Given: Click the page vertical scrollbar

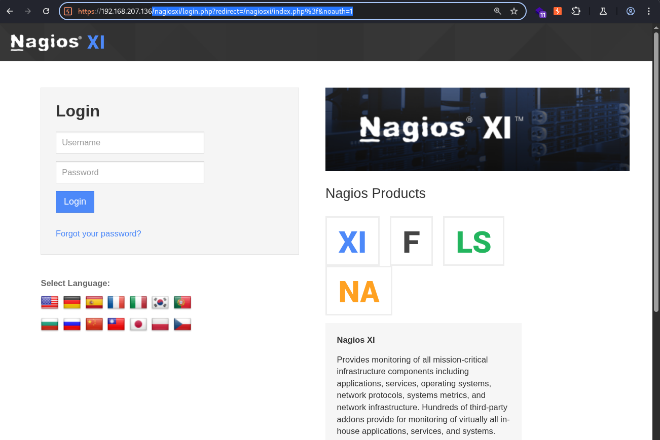Looking at the screenshot, I should [x=656, y=172].
